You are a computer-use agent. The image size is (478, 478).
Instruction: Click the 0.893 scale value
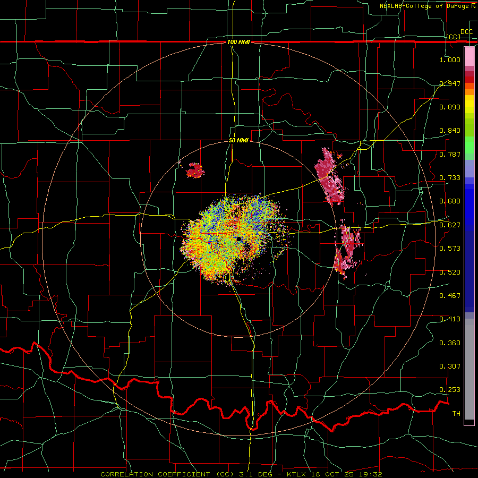click(450, 107)
